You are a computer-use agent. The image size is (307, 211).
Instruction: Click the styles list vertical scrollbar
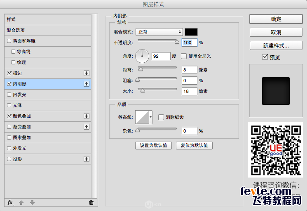coord(94,106)
